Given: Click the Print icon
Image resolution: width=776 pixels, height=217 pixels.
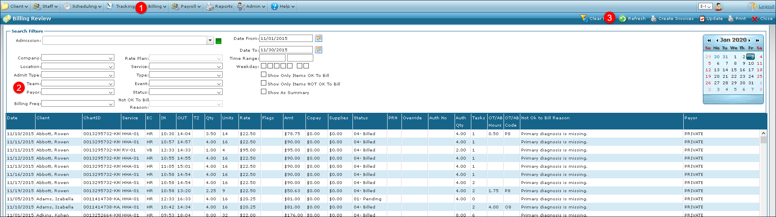Looking at the screenshot, I should point(731,19).
